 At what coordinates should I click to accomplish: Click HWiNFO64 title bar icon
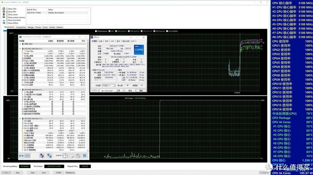tap(20, 37)
